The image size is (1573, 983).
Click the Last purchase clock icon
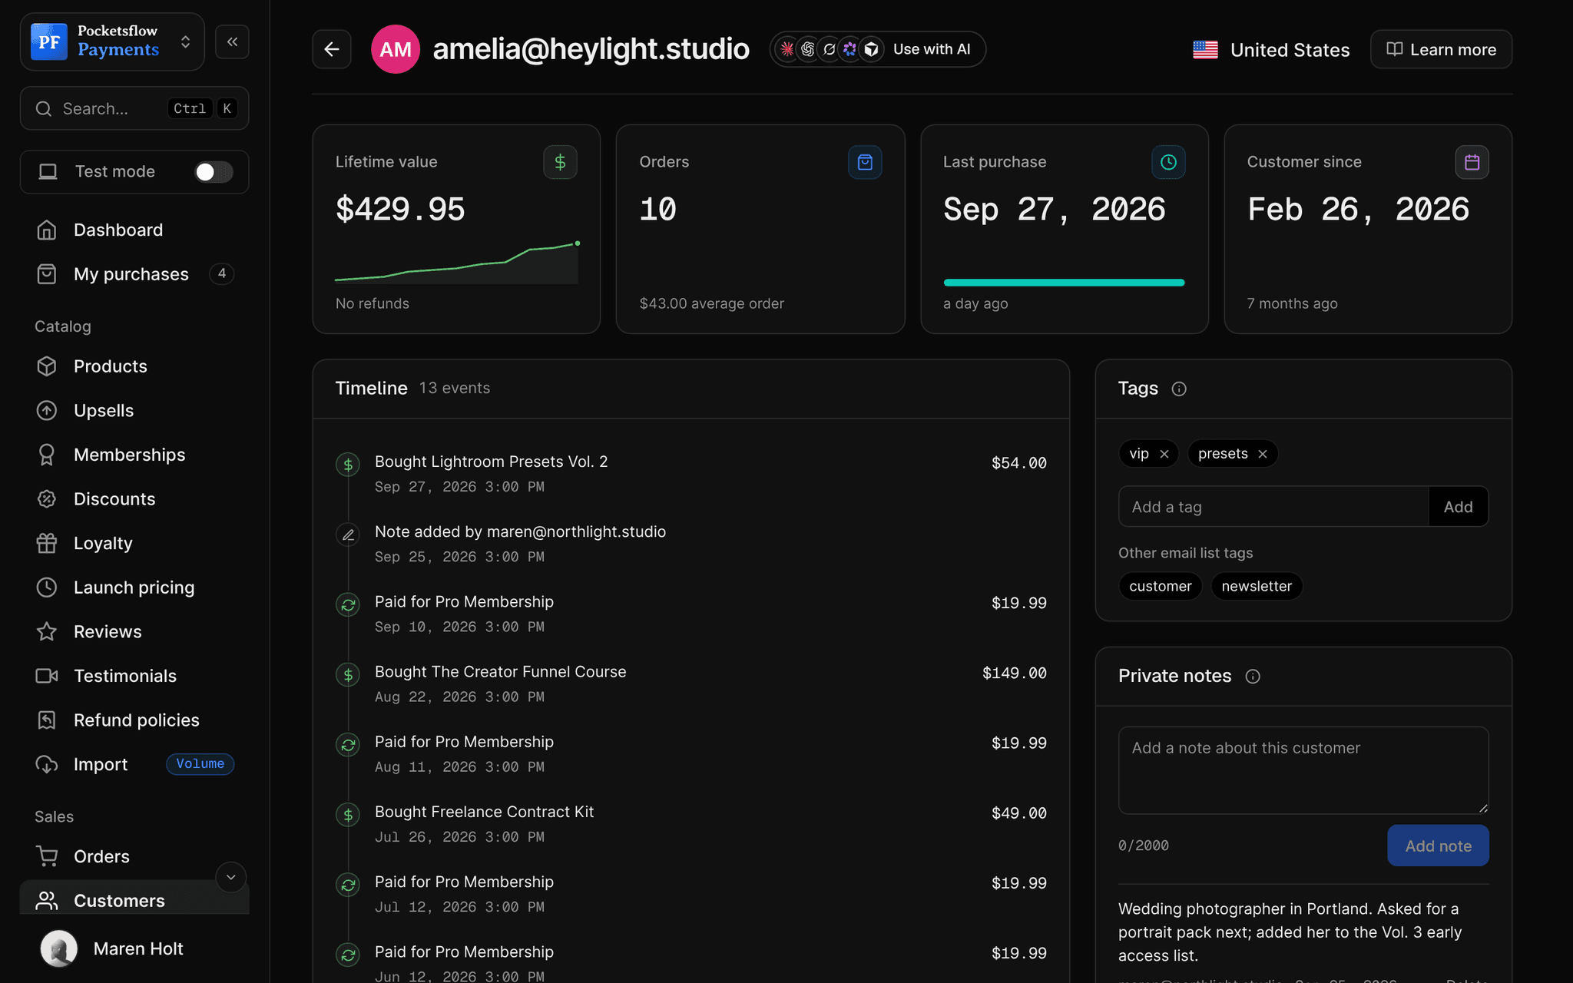point(1168,162)
